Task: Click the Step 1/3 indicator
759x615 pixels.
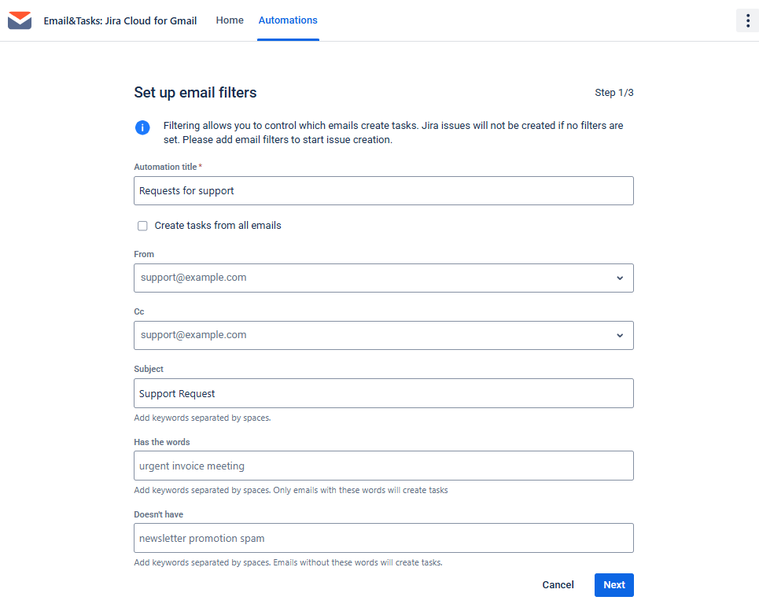Action: pos(614,93)
